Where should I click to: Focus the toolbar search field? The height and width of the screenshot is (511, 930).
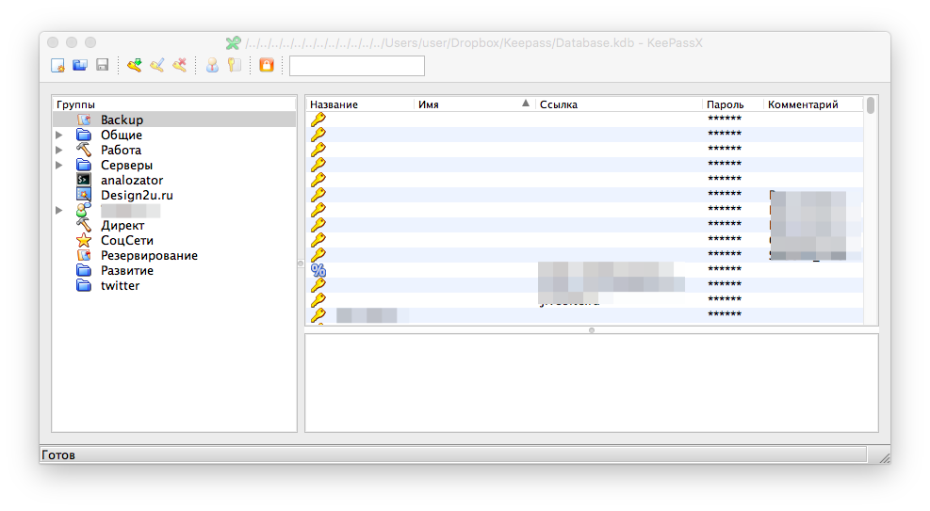tap(357, 66)
